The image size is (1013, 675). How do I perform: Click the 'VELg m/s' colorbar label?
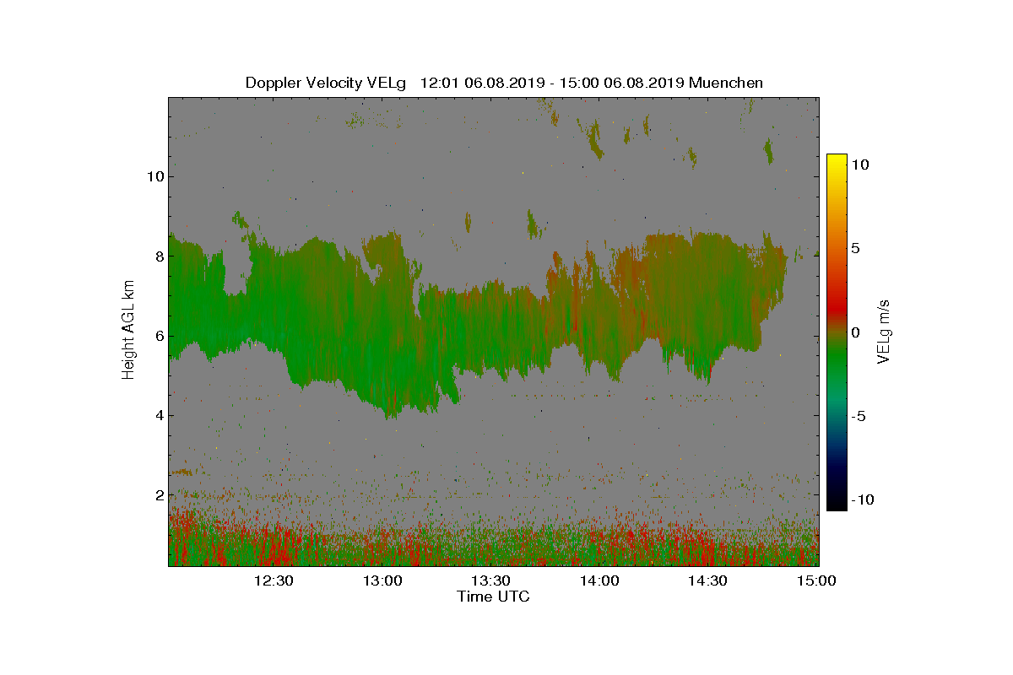[x=885, y=332]
